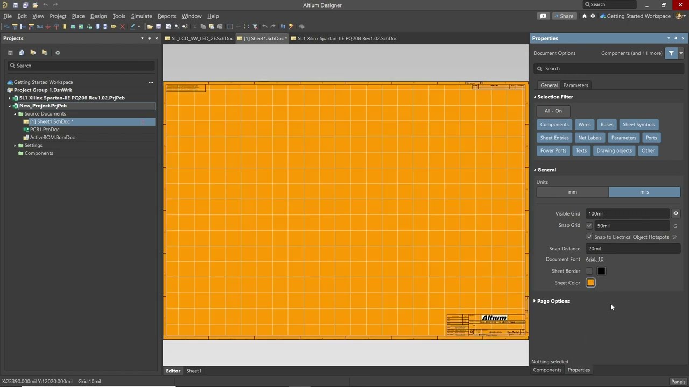Click Getting Started Workspace top-right button
This screenshot has width=689, height=387.
point(635,16)
